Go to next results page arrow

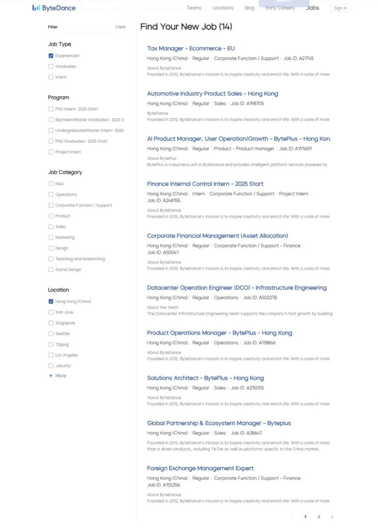[x=332, y=517]
